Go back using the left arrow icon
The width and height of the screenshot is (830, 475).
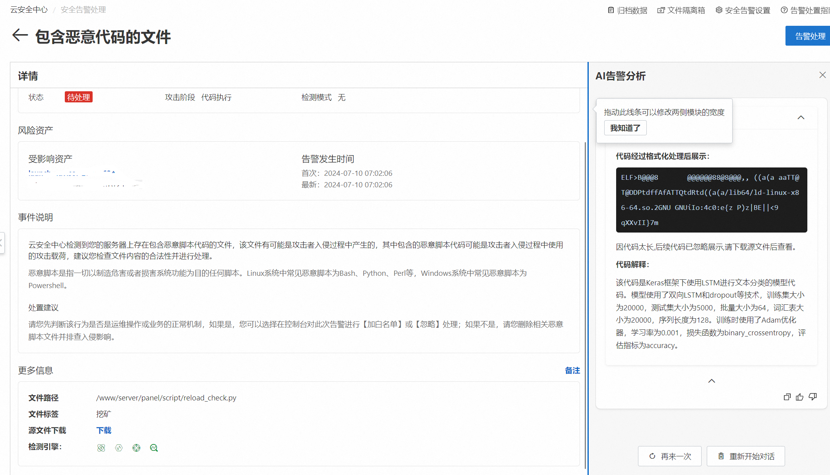pos(20,36)
